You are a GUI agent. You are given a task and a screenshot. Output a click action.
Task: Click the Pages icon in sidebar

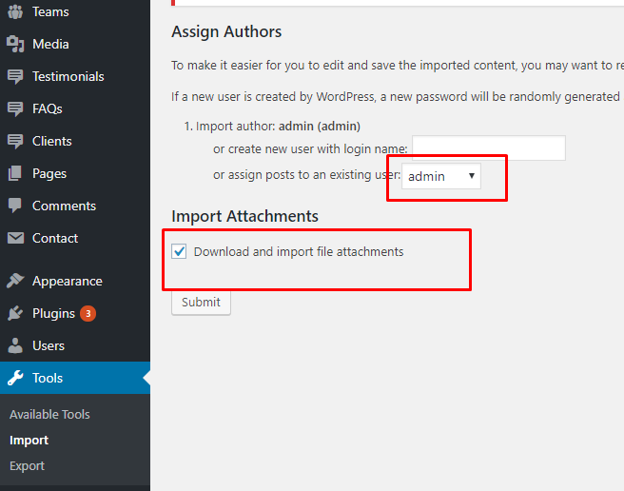point(15,173)
